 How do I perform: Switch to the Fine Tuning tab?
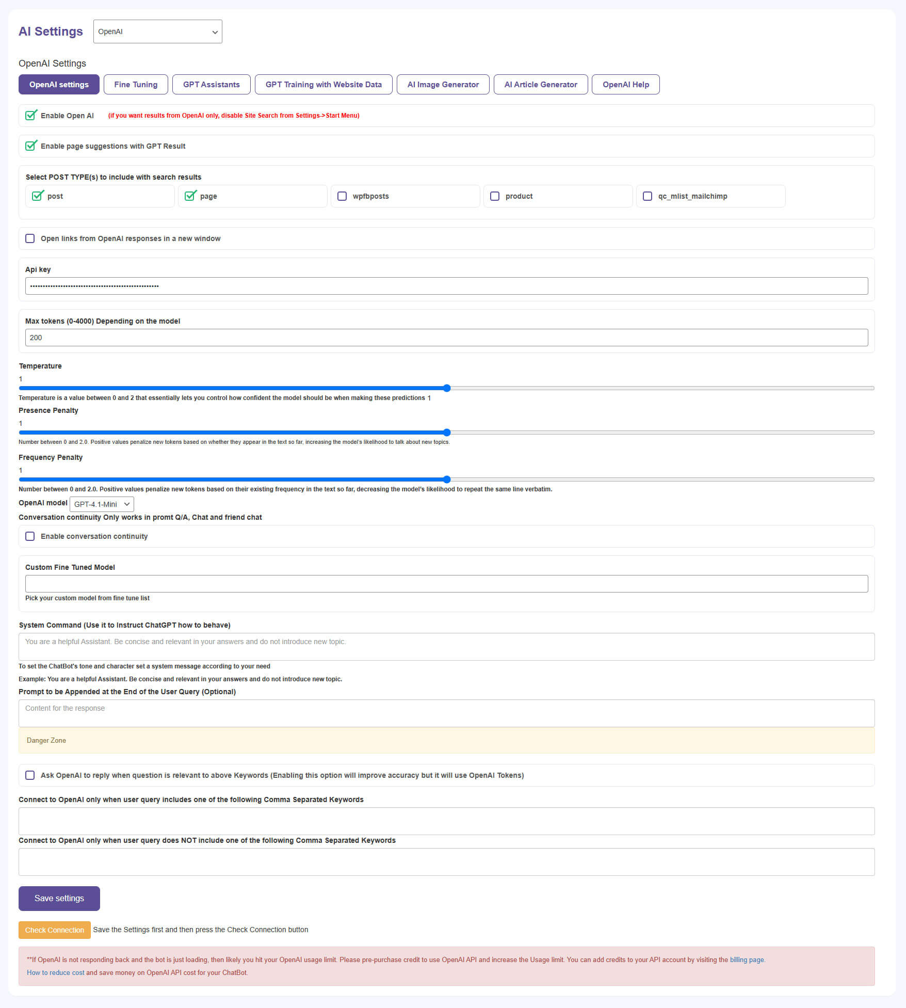tap(135, 84)
